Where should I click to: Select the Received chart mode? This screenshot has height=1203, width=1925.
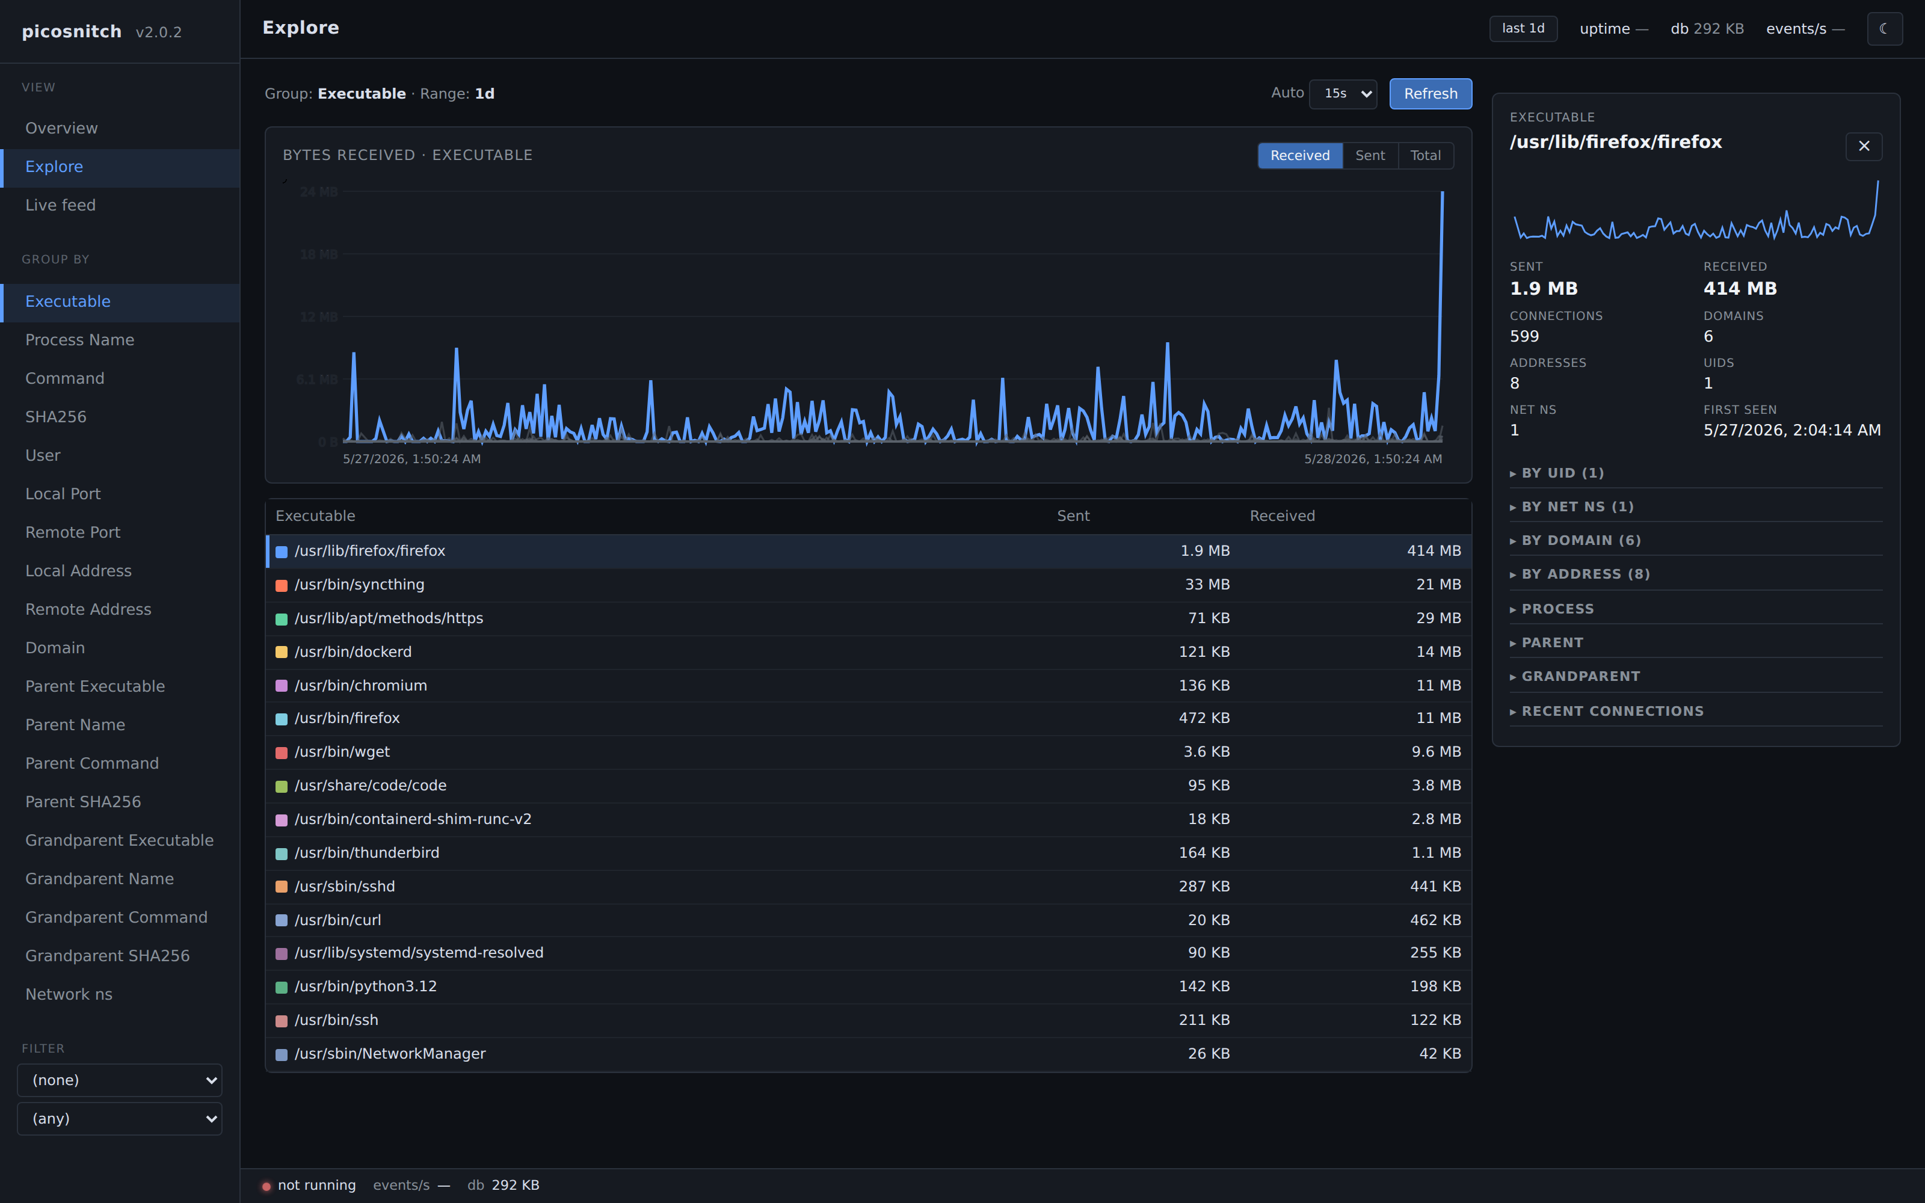[x=1300, y=155]
